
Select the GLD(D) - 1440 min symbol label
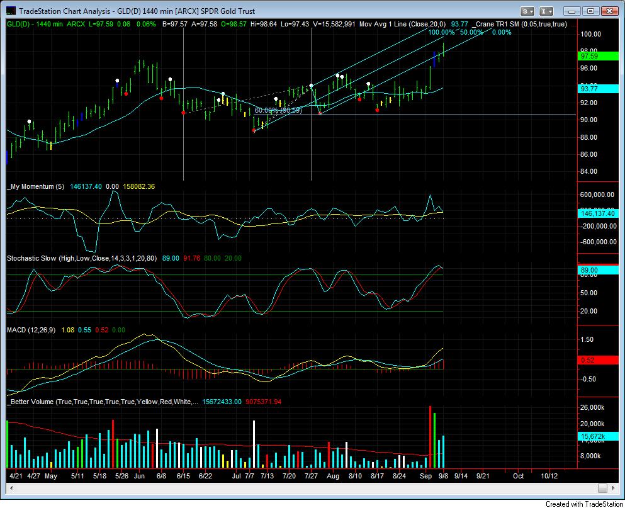[x=35, y=24]
